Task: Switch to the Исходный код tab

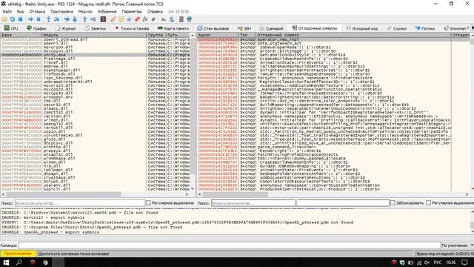Action: point(362,28)
